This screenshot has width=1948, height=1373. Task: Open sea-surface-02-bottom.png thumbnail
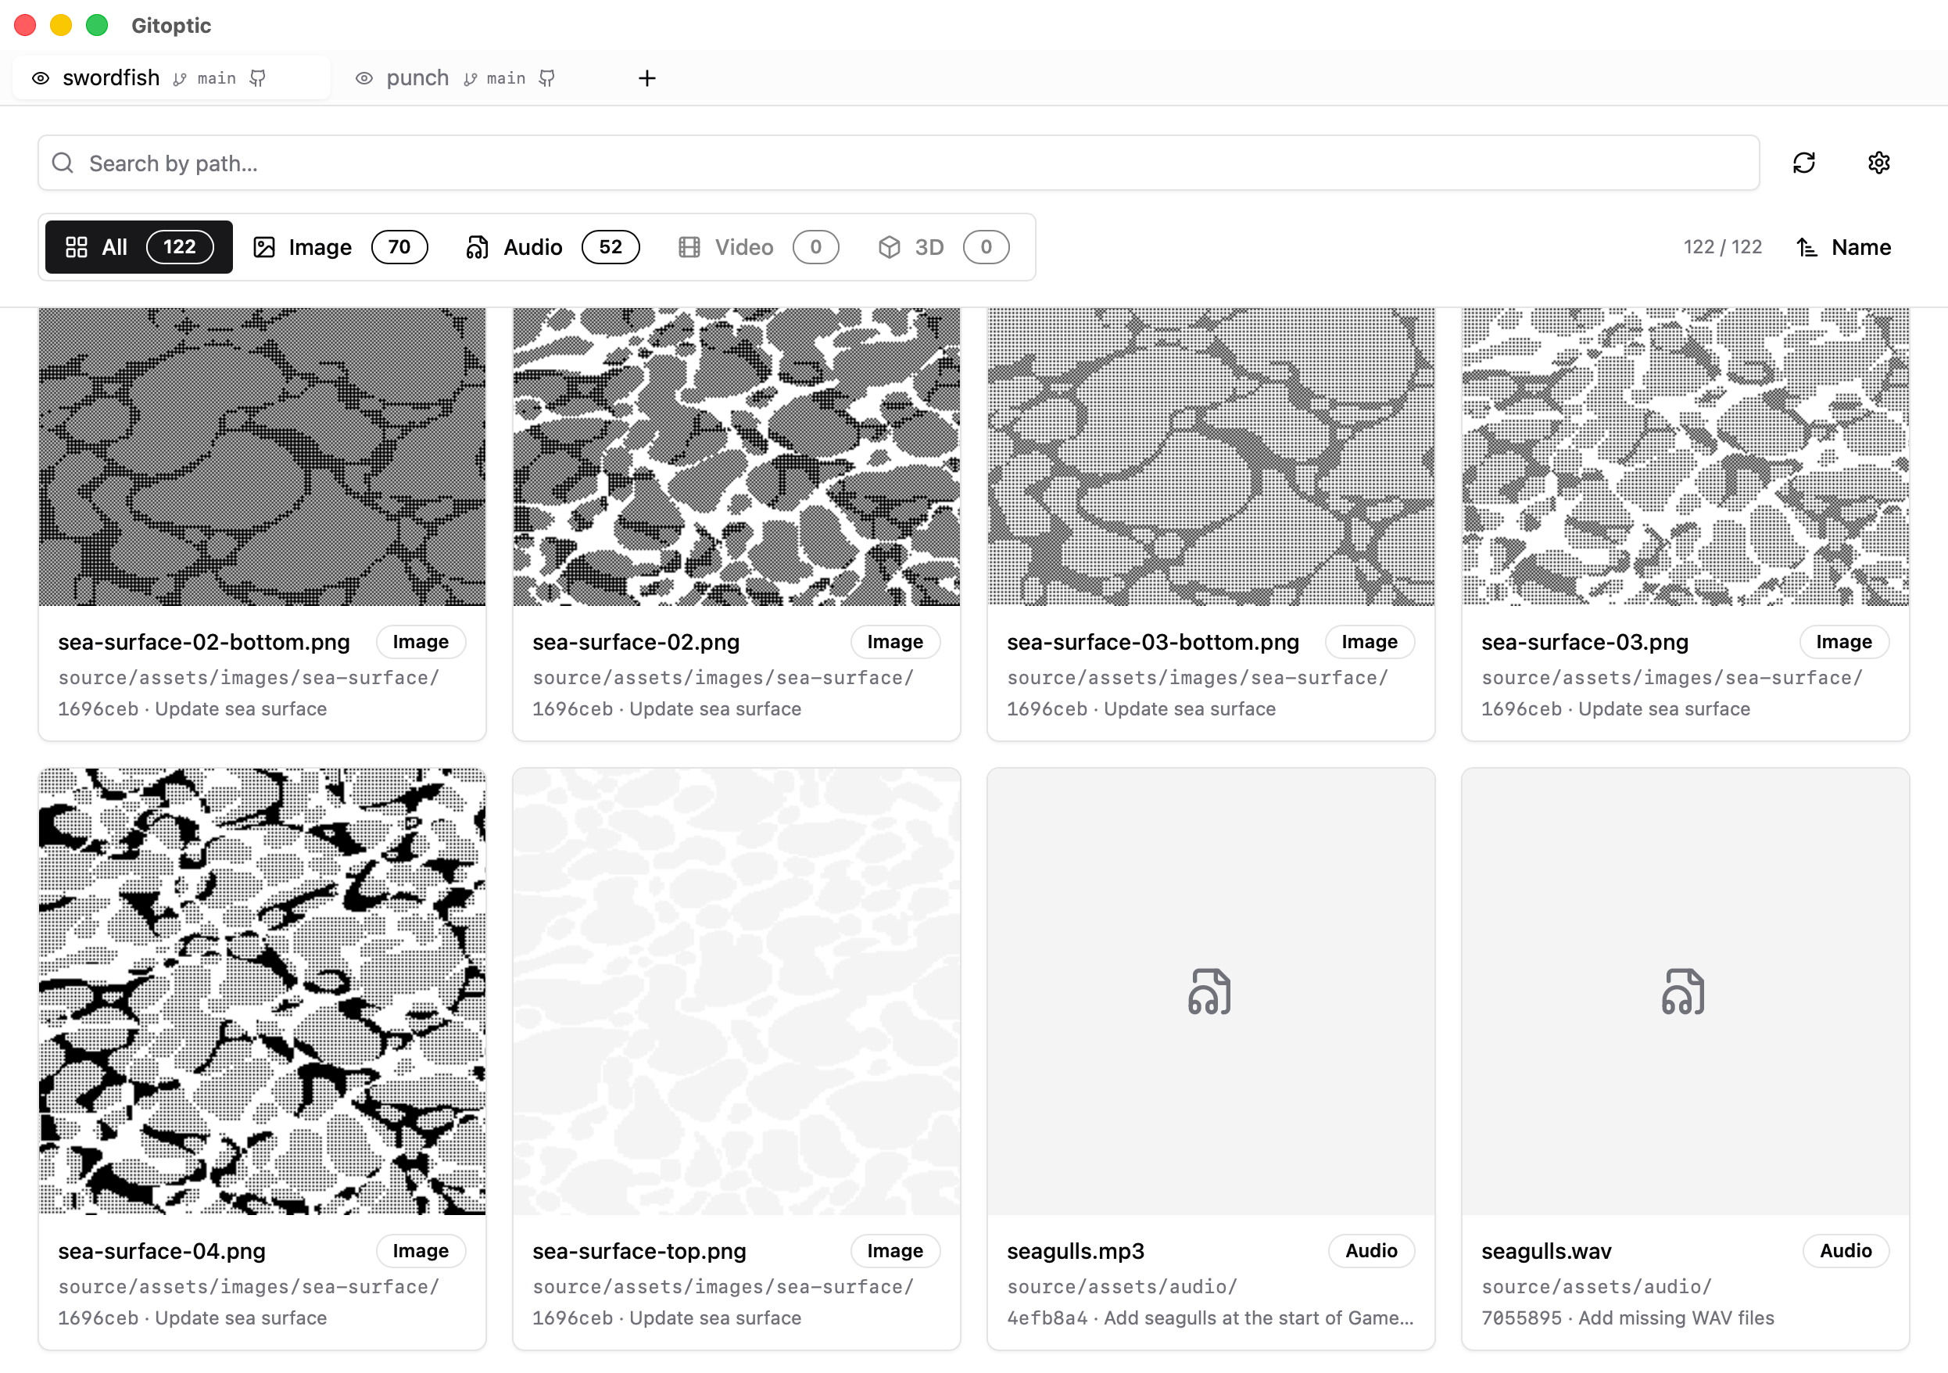point(262,457)
